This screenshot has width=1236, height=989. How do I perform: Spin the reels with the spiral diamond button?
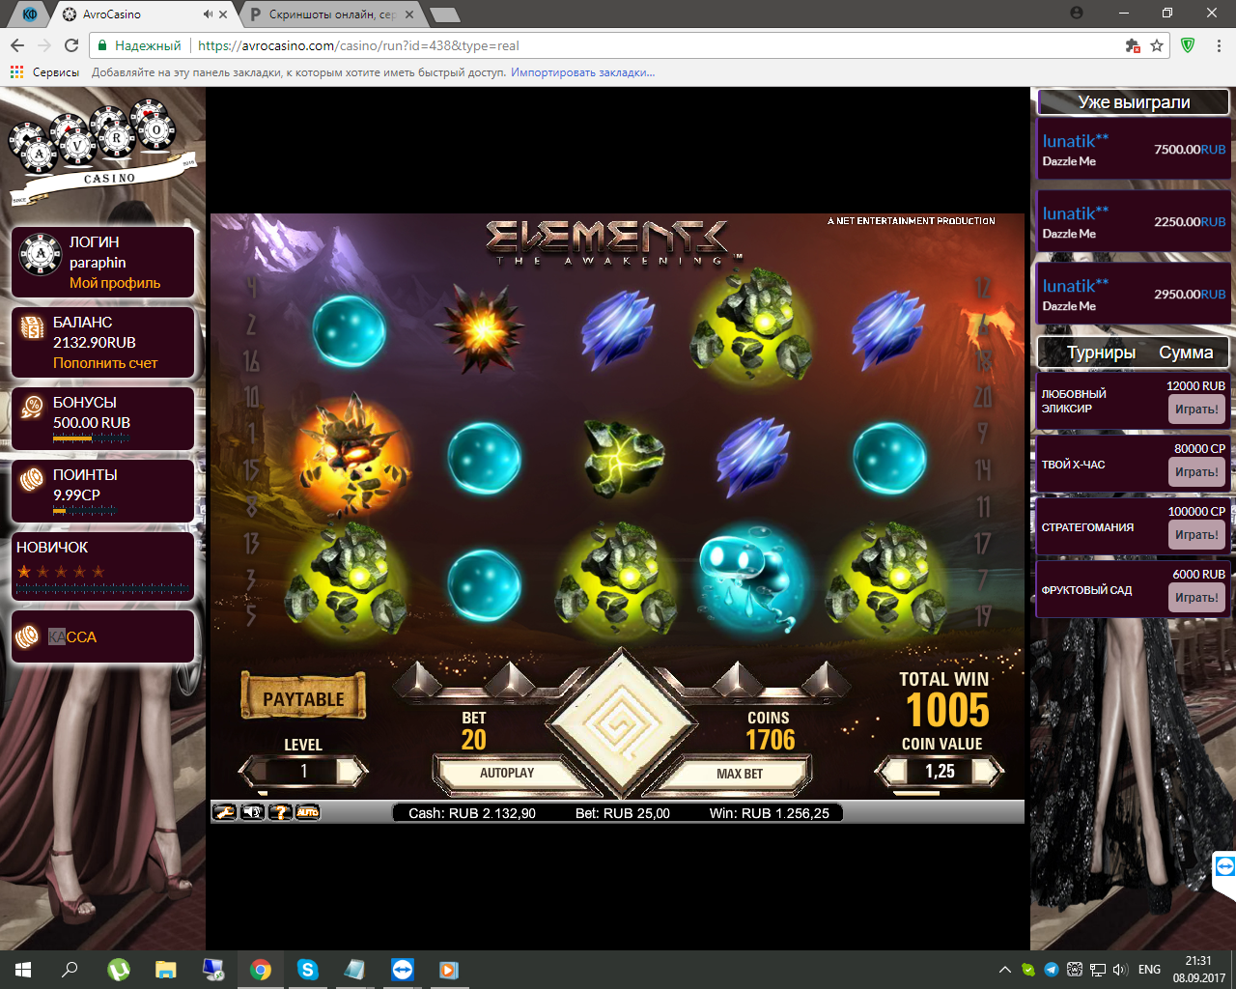click(621, 723)
